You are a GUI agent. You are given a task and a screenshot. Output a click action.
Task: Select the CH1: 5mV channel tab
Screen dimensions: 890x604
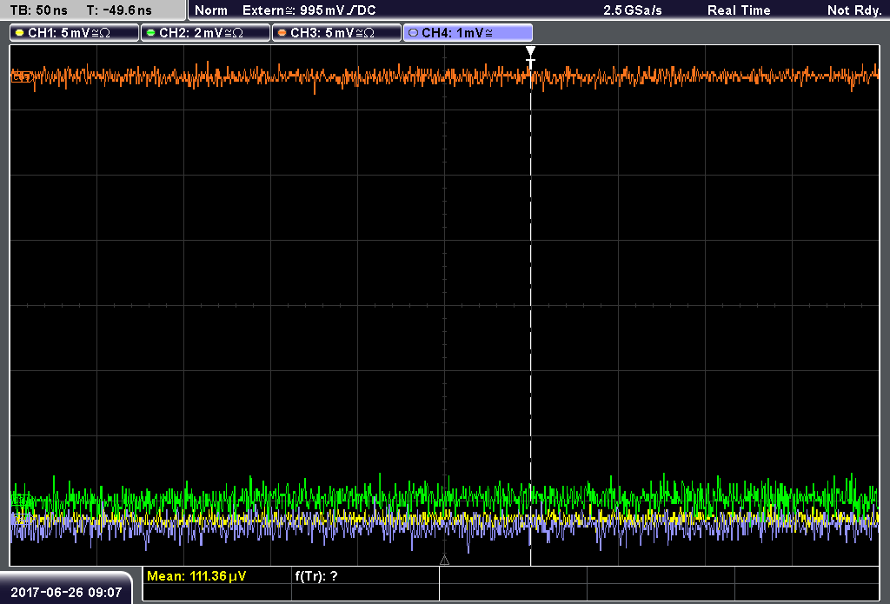tap(75, 33)
